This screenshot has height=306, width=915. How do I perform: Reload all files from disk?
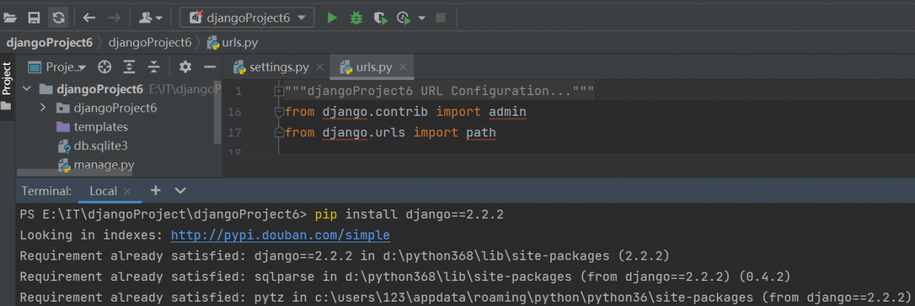59,18
